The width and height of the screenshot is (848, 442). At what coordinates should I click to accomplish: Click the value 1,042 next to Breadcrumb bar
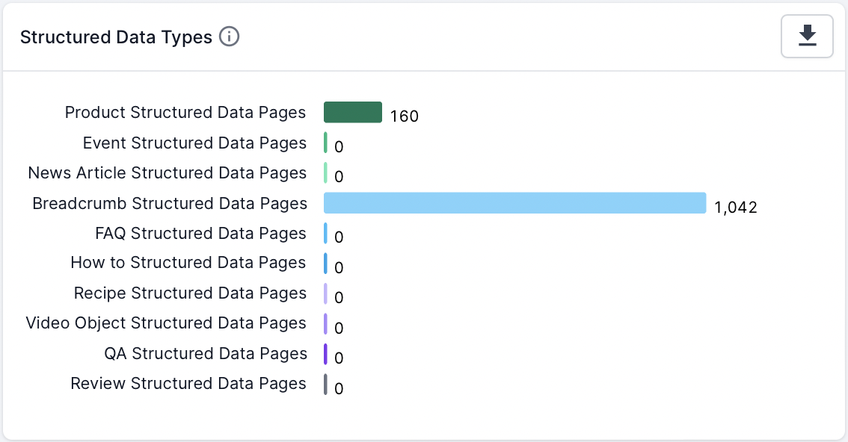pos(736,207)
